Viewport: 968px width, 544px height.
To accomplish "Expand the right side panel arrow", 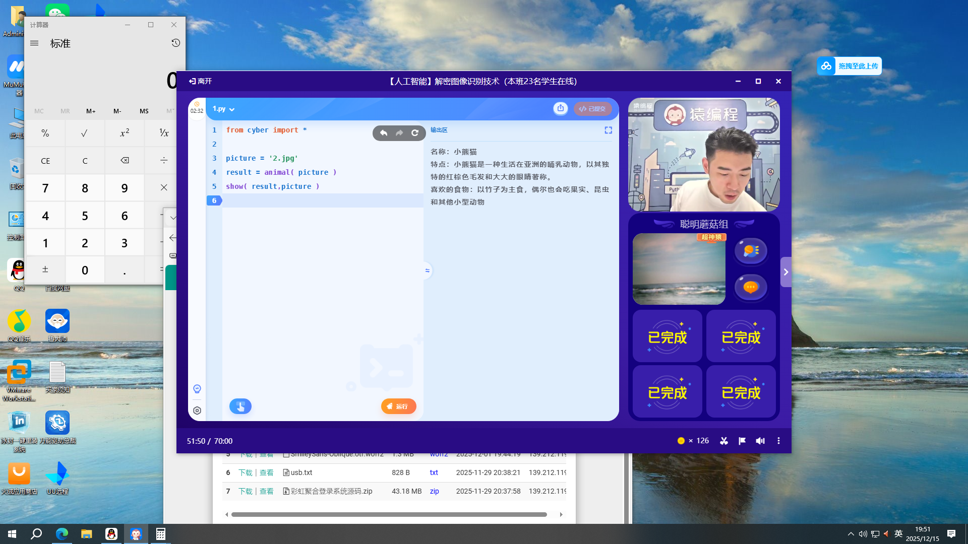I will tap(785, 272).
